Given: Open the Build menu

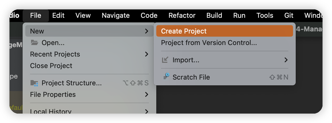Looking at the screenshot, I should click(214, 15).
